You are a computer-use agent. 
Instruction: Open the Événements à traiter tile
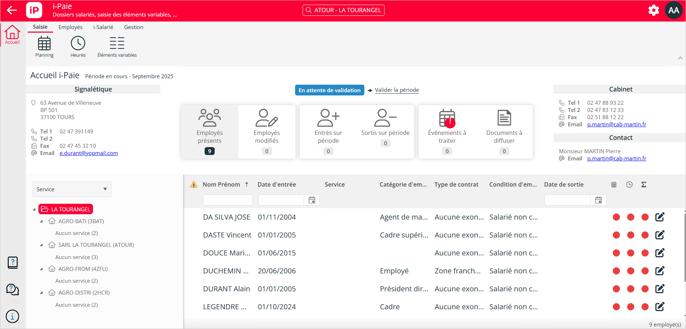click(x=447, y=132)
